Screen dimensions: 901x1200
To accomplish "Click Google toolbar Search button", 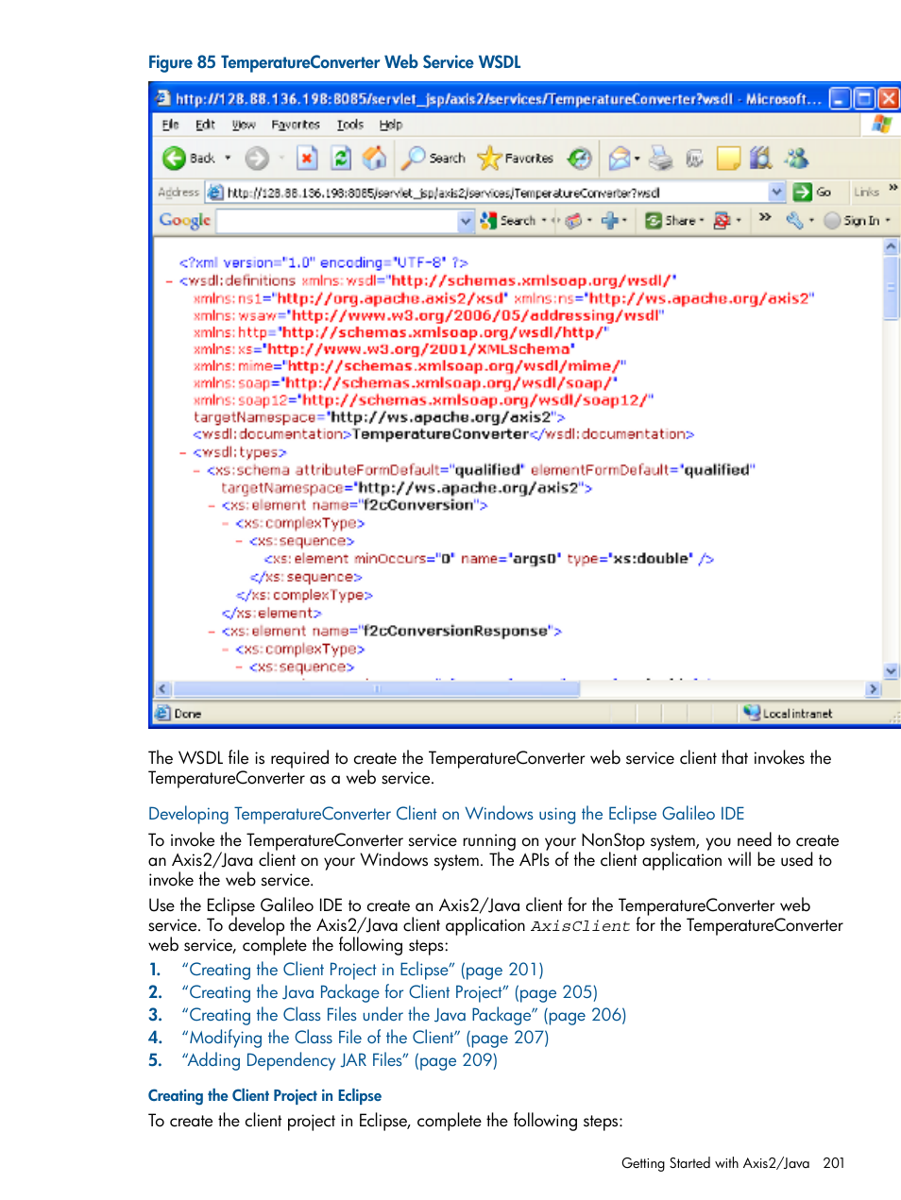I will pyautogui.click(x=509, y=221).
